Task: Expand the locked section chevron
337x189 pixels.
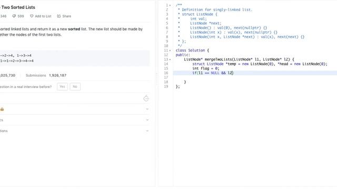Action: pyautogui.click(x=147, y=109)
